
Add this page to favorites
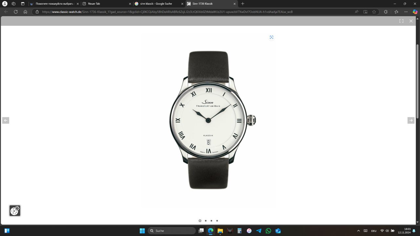tap(374, 12)
